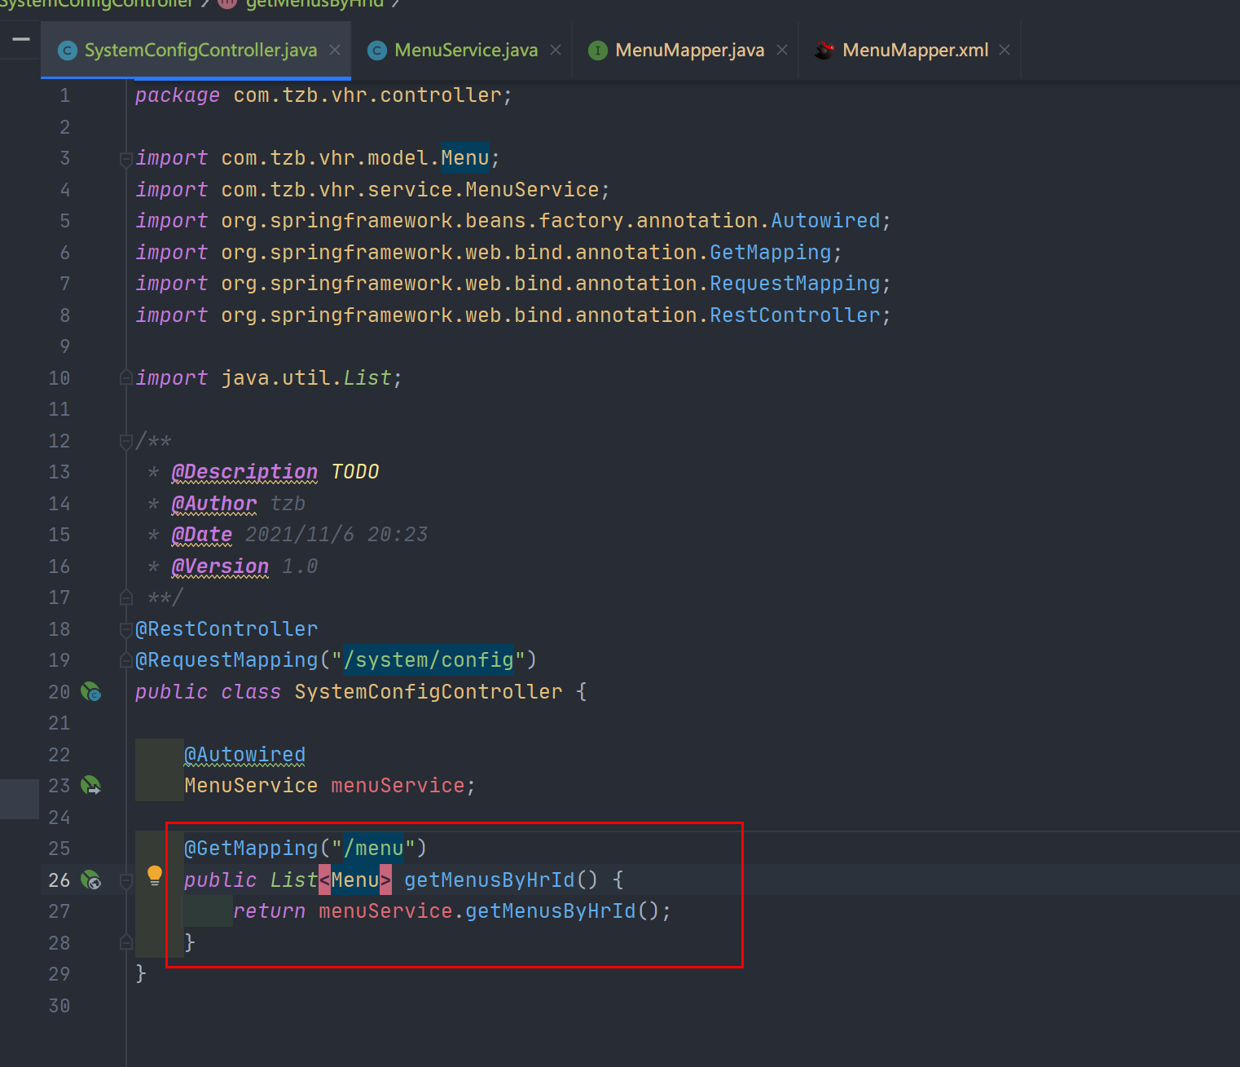Close the MenuMapper.xml tab
The image size is (1240, 1067).
1005,51
